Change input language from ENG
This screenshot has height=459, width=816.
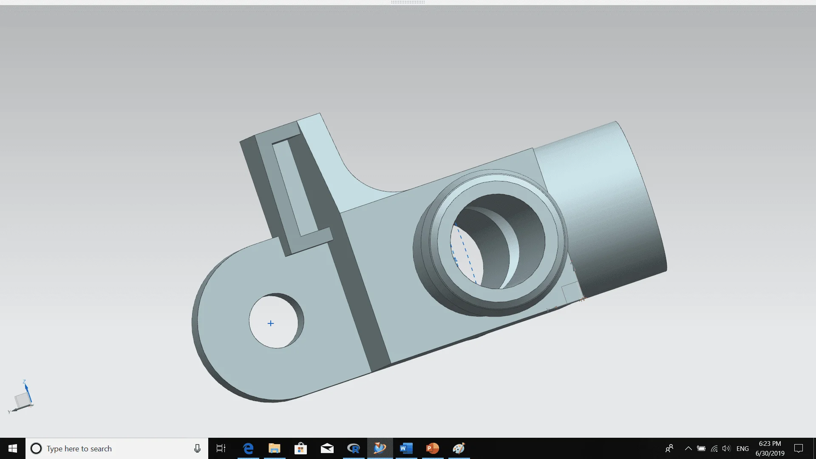pyautogui.click(x=742, y=448)
